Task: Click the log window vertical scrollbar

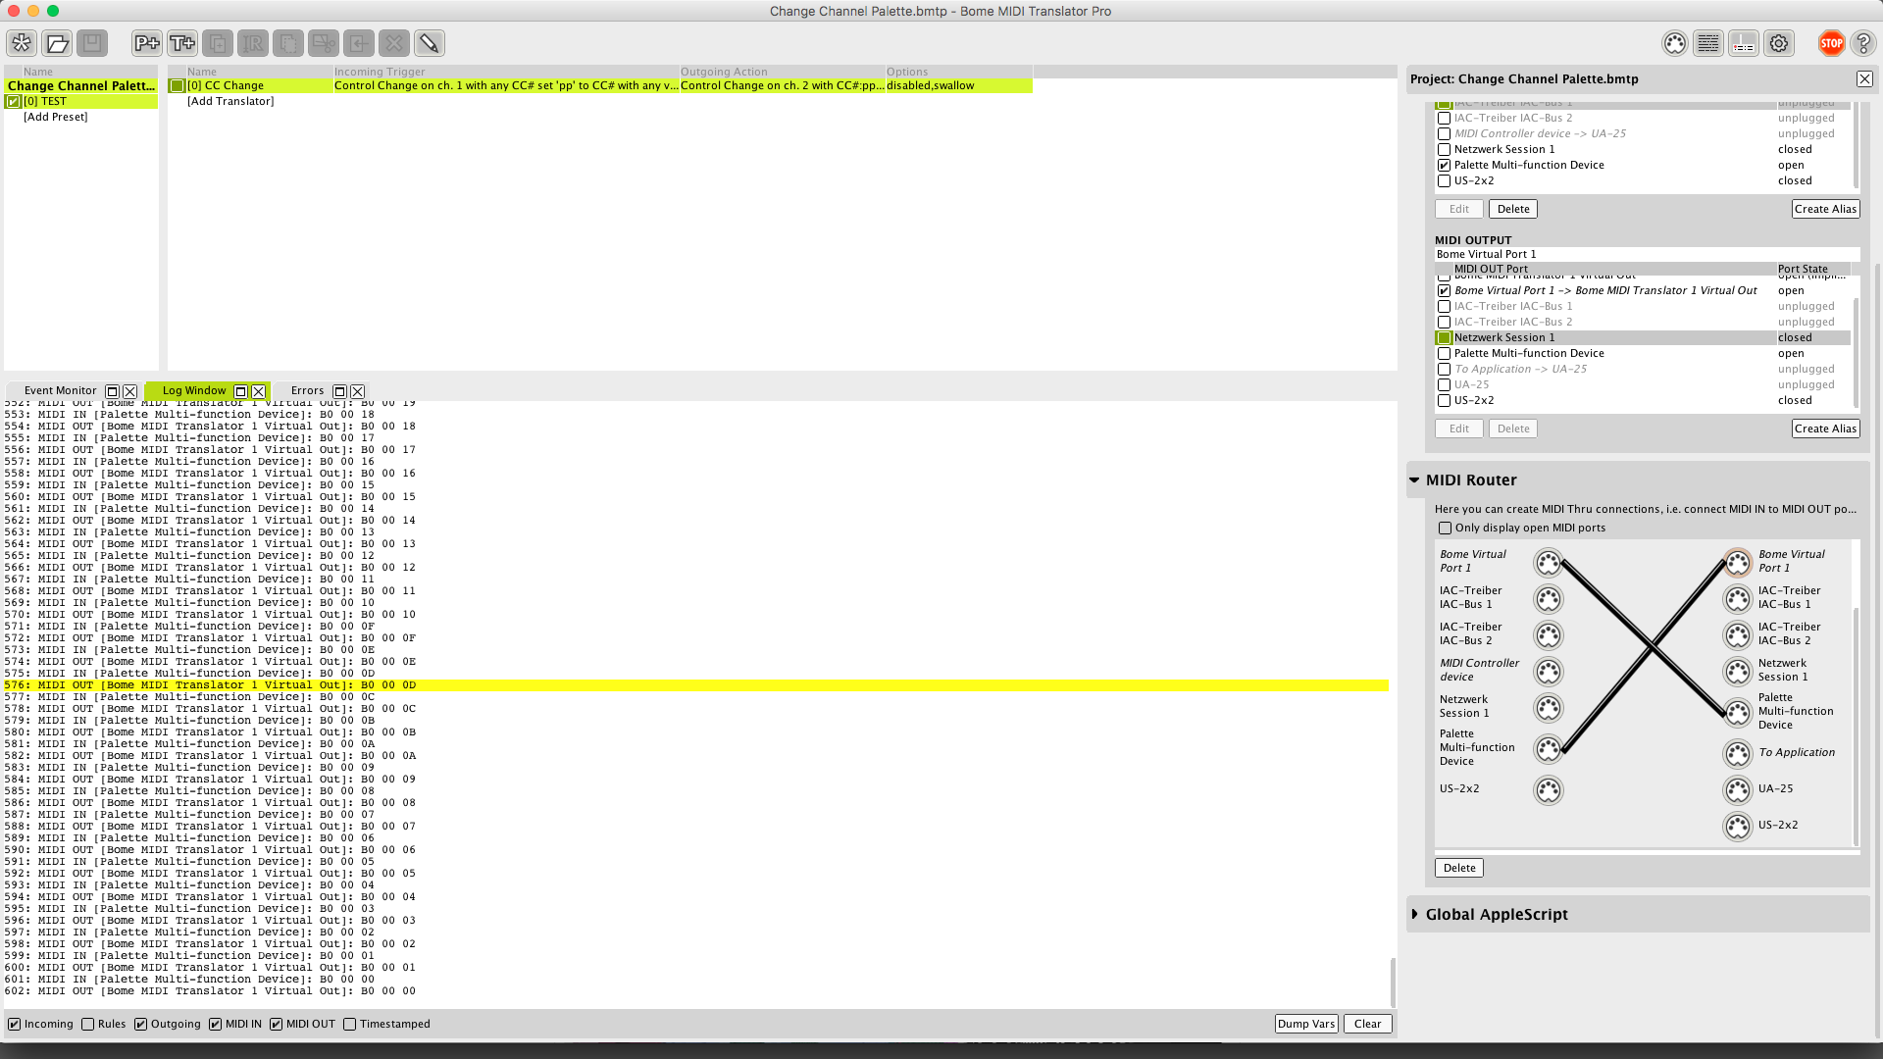Action: click(x=1393, y=981)
